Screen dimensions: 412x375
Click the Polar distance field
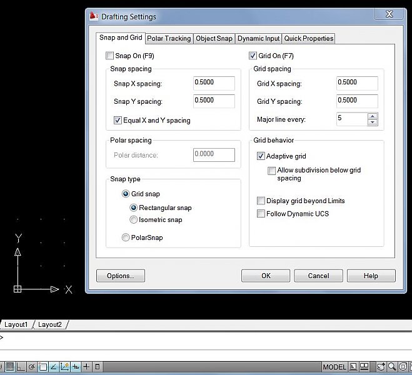coord(214,154)
